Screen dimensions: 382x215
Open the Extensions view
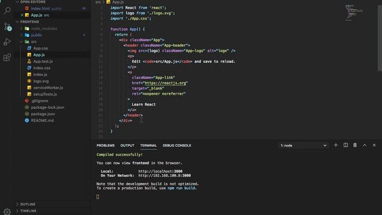(x=7, y=57)
